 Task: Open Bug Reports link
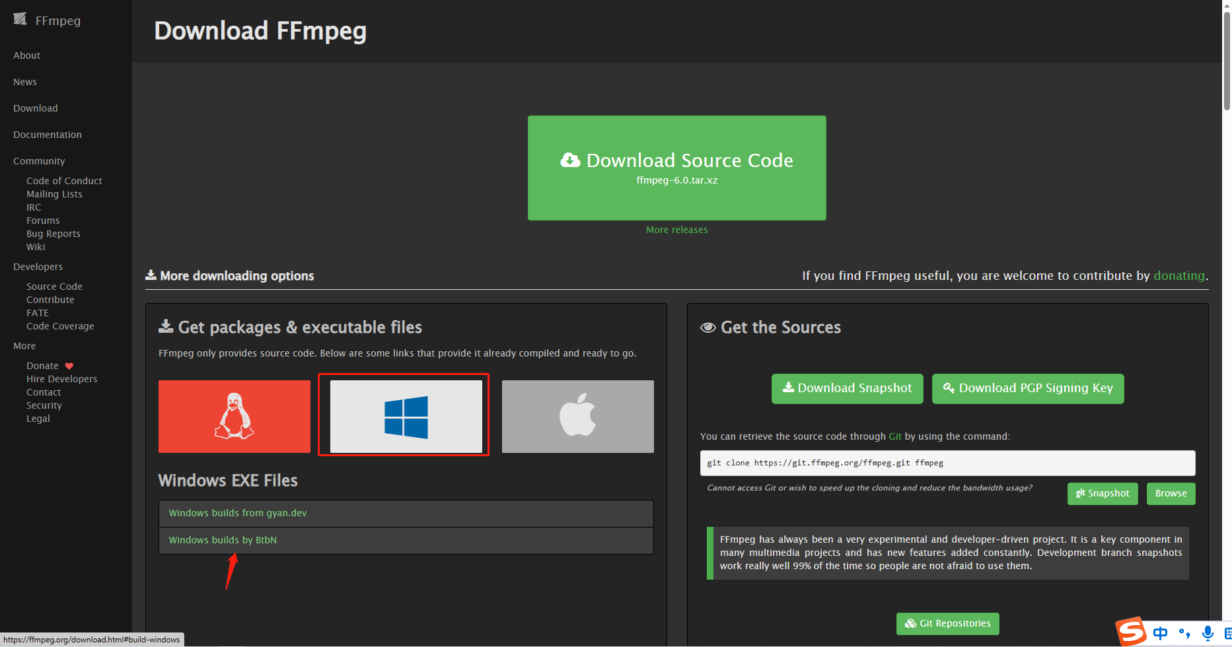pyautogui.click(x=54, y=234)
